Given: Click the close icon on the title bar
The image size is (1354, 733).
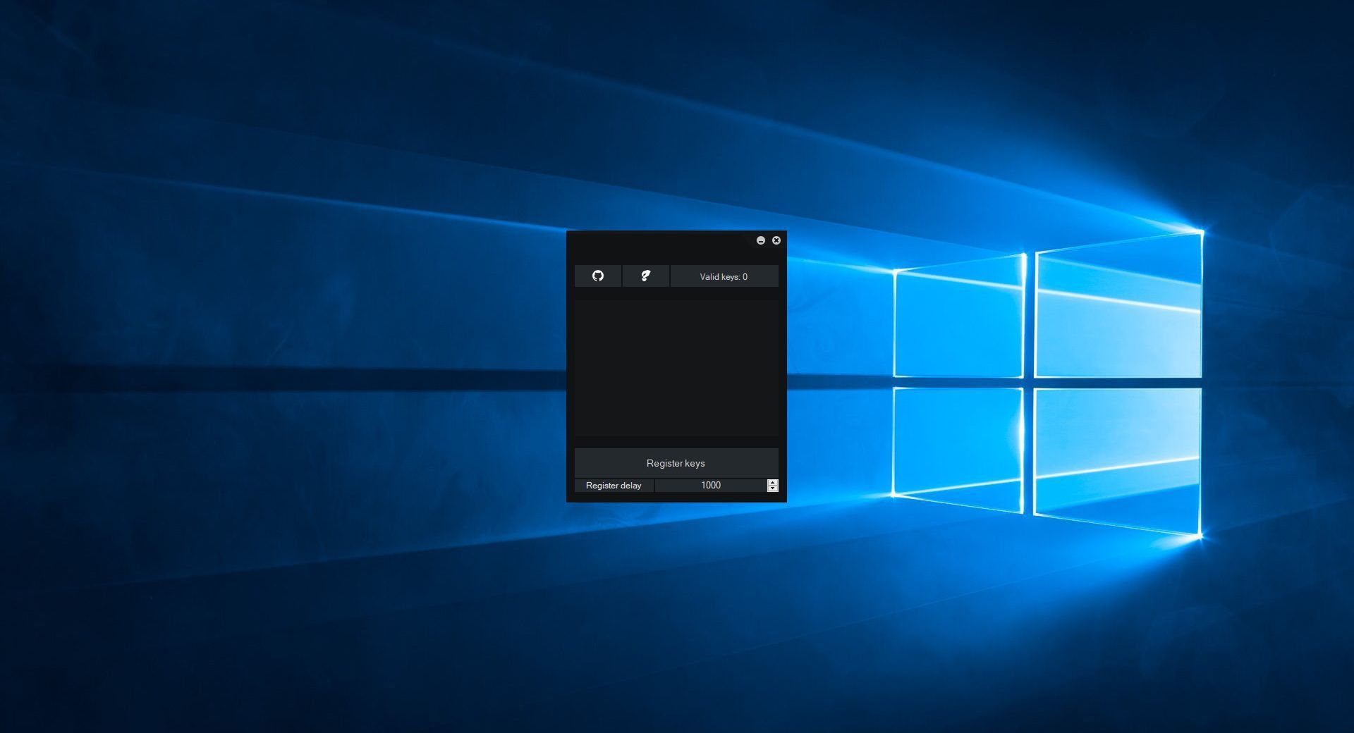Looking at the screenshot, I should click(776, 240).
